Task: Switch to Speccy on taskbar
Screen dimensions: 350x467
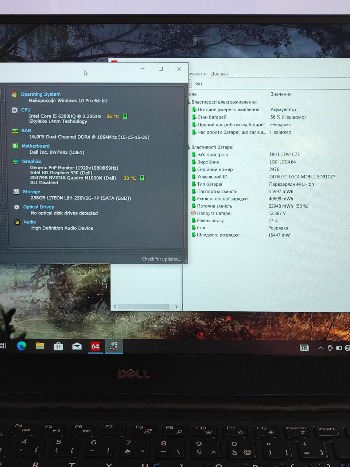Action: pyautogui.click(x=114, y=346)
